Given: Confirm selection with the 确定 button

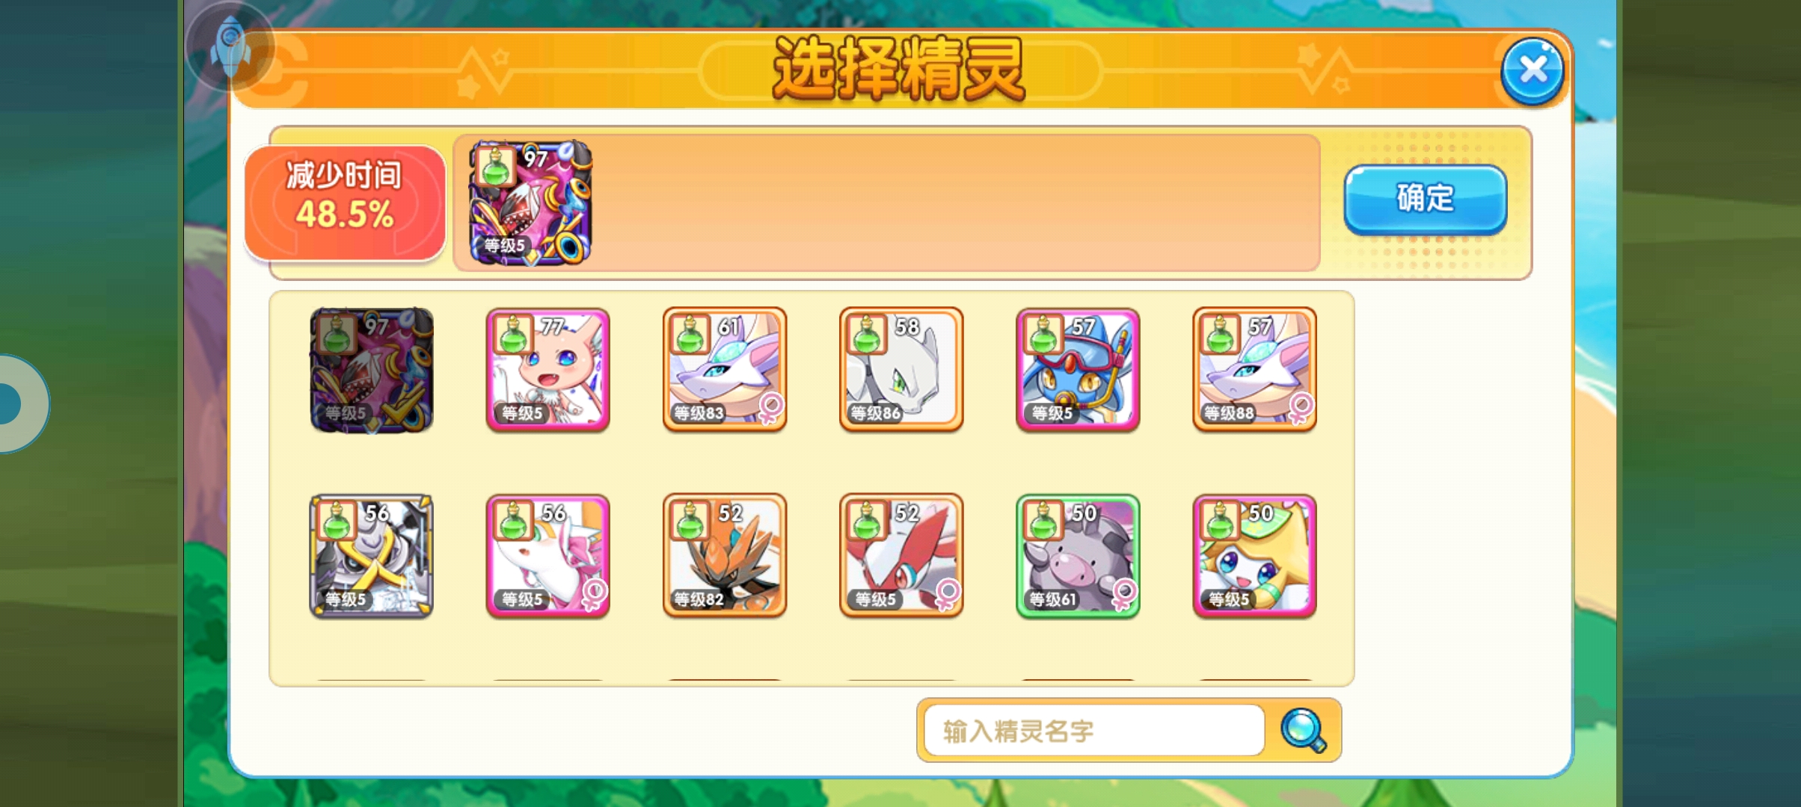Looking at the screenshot, I should [x=1425, y=199].
